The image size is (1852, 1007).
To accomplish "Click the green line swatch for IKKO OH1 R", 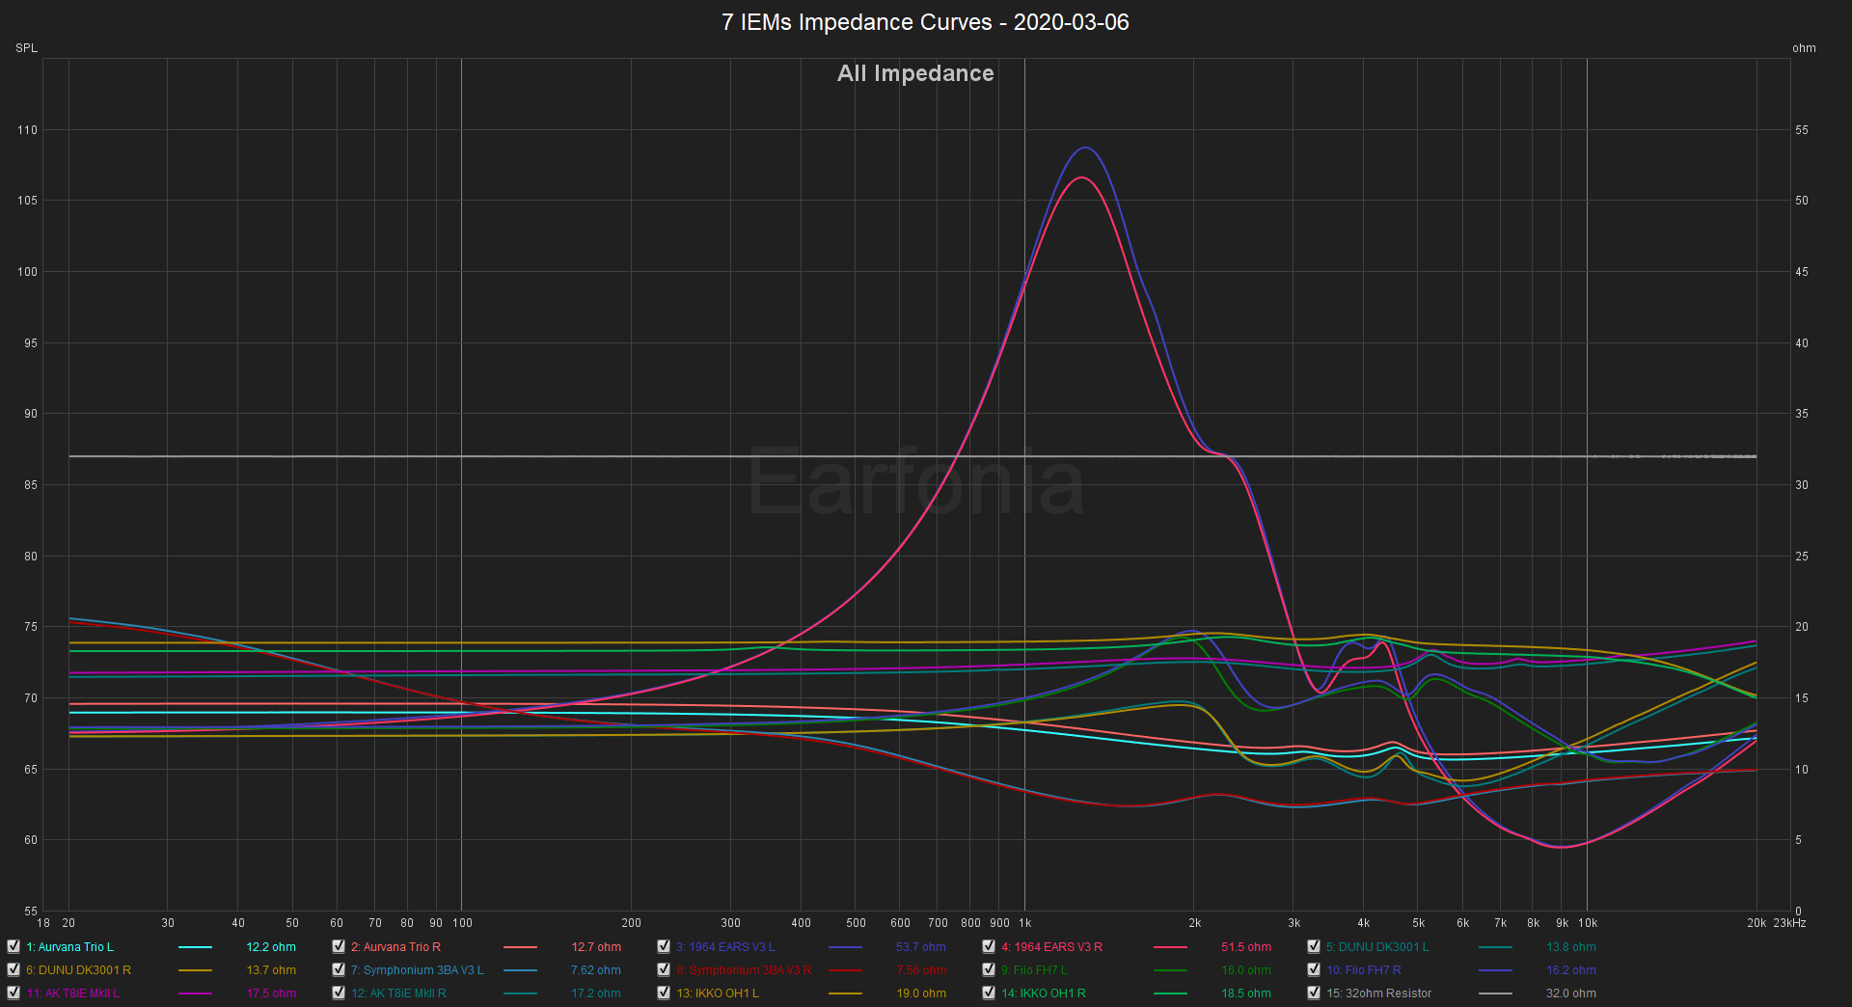I will 1170,993.
